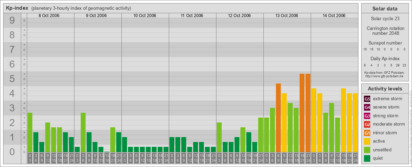The image size is (412, 167).
Task: Click the dark green 'quiet' legend swatch
Action: pyautogui.click(x=367, y=158)
